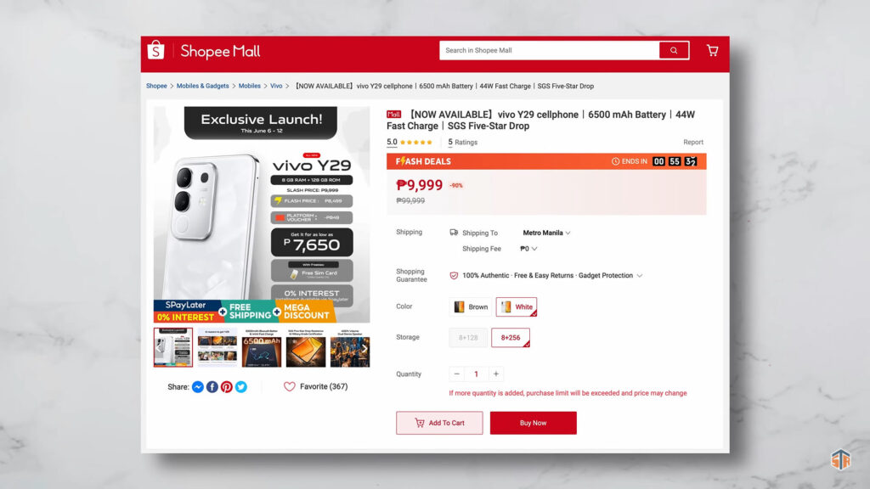870x489 pixels.
Task: Share product on Pinterest icon
Action: click(x=226, y=387)
